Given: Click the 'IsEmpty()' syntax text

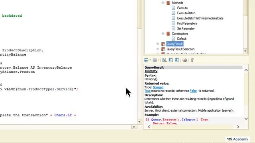Looking at the screenshot, I should click(151, 79).
